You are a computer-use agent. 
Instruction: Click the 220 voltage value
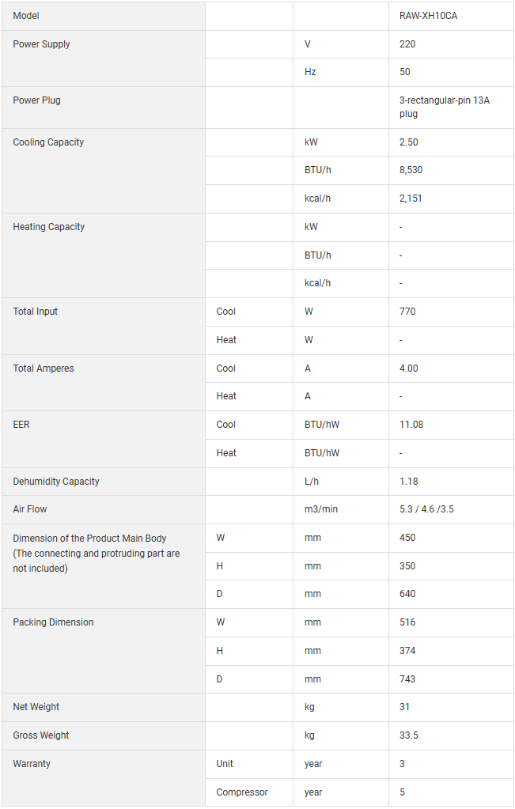[x=407, y=44]
